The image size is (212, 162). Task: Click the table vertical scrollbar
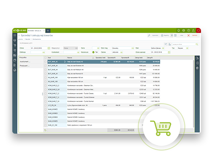(x=193, y=94)
